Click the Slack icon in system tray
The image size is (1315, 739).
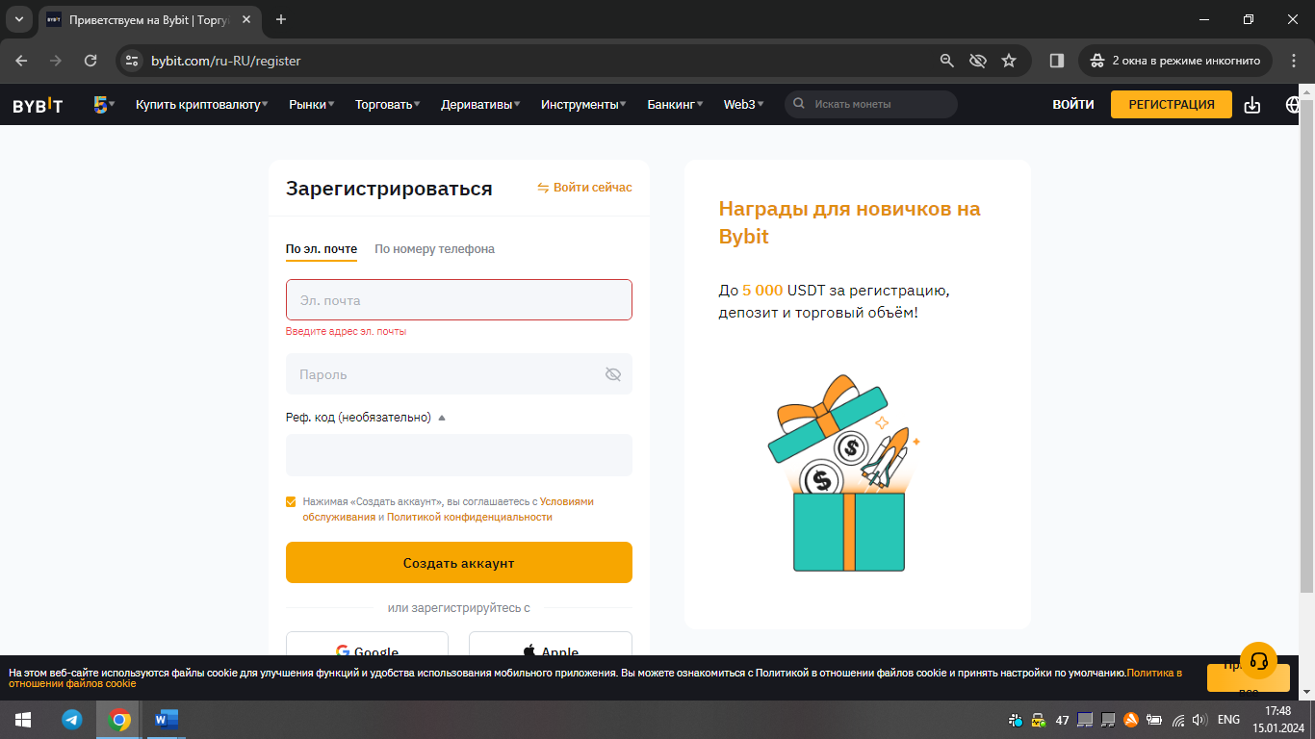pyautogui.click(x=1016, y=720)
